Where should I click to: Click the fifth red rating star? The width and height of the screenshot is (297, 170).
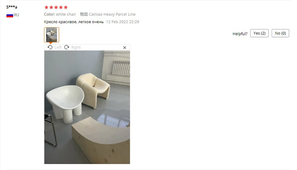coord(66,7)
